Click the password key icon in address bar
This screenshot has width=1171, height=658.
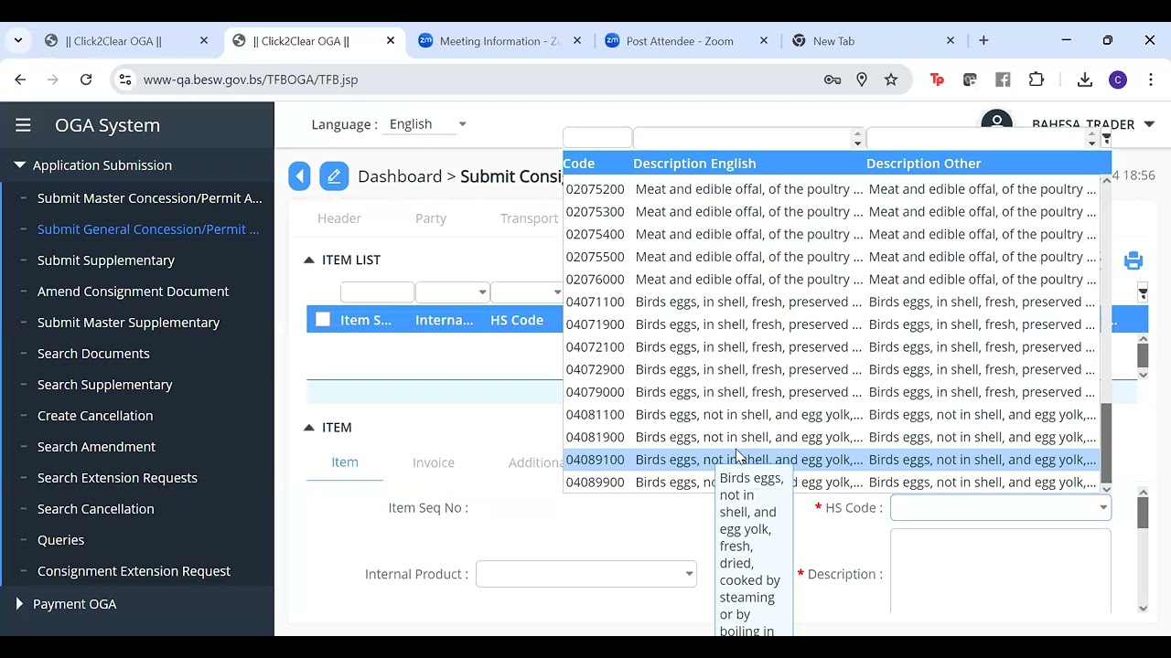point(833,80)
